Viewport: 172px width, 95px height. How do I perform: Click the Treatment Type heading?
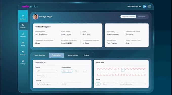40,63
